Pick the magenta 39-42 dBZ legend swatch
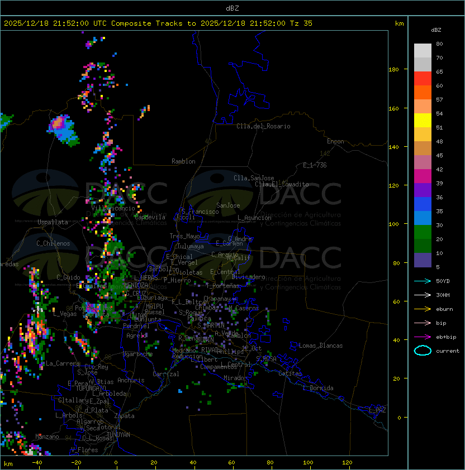 coord(423,176)
